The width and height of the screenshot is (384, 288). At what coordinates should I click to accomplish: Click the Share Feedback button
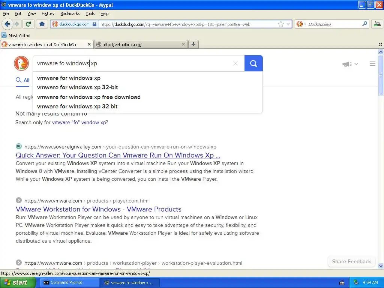[351, 261]
